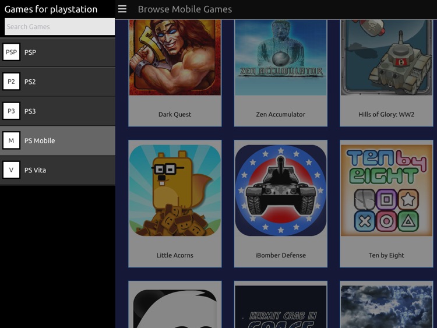Viewport: 437px width, 328px height.
Task: Open the Little Acorns squirrel icon
Action: pos(175,191)
